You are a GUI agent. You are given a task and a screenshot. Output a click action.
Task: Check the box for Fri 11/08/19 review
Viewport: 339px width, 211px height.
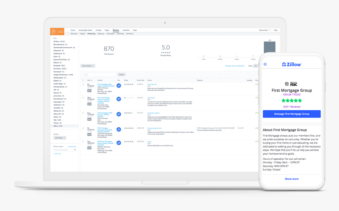click(x=83, y=84)
